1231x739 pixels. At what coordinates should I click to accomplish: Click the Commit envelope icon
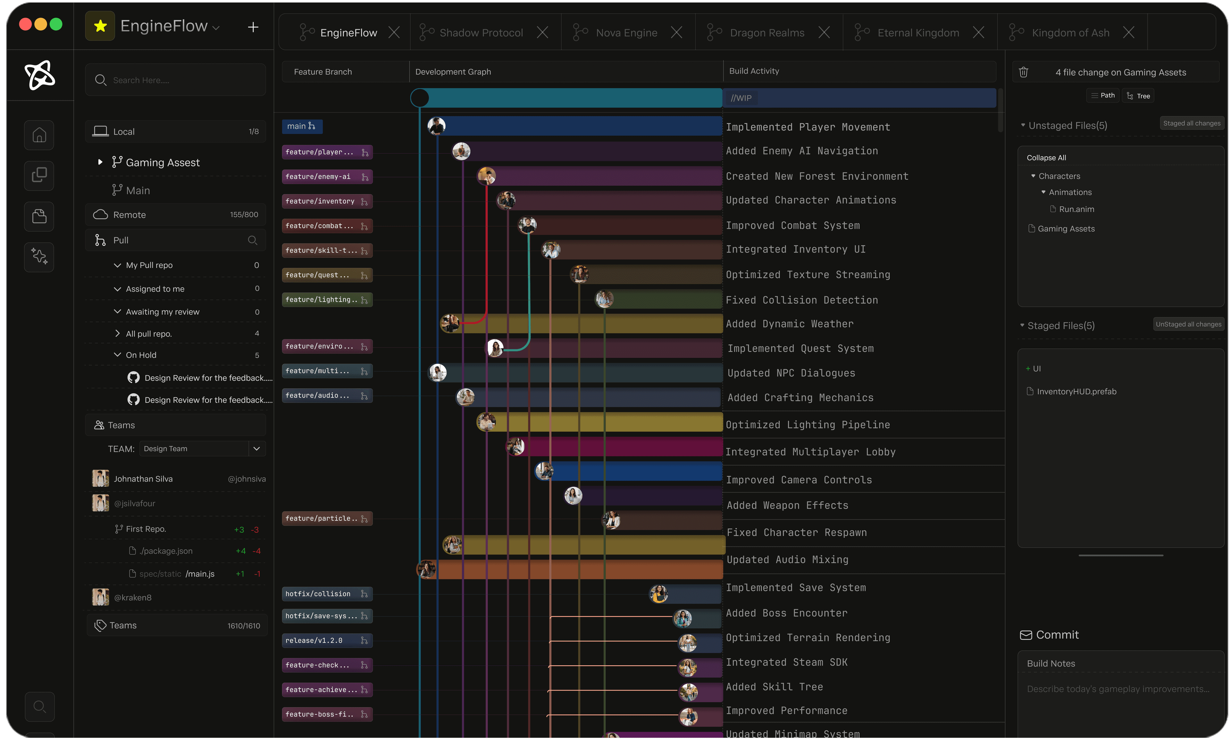click(x=1026, y=635)
